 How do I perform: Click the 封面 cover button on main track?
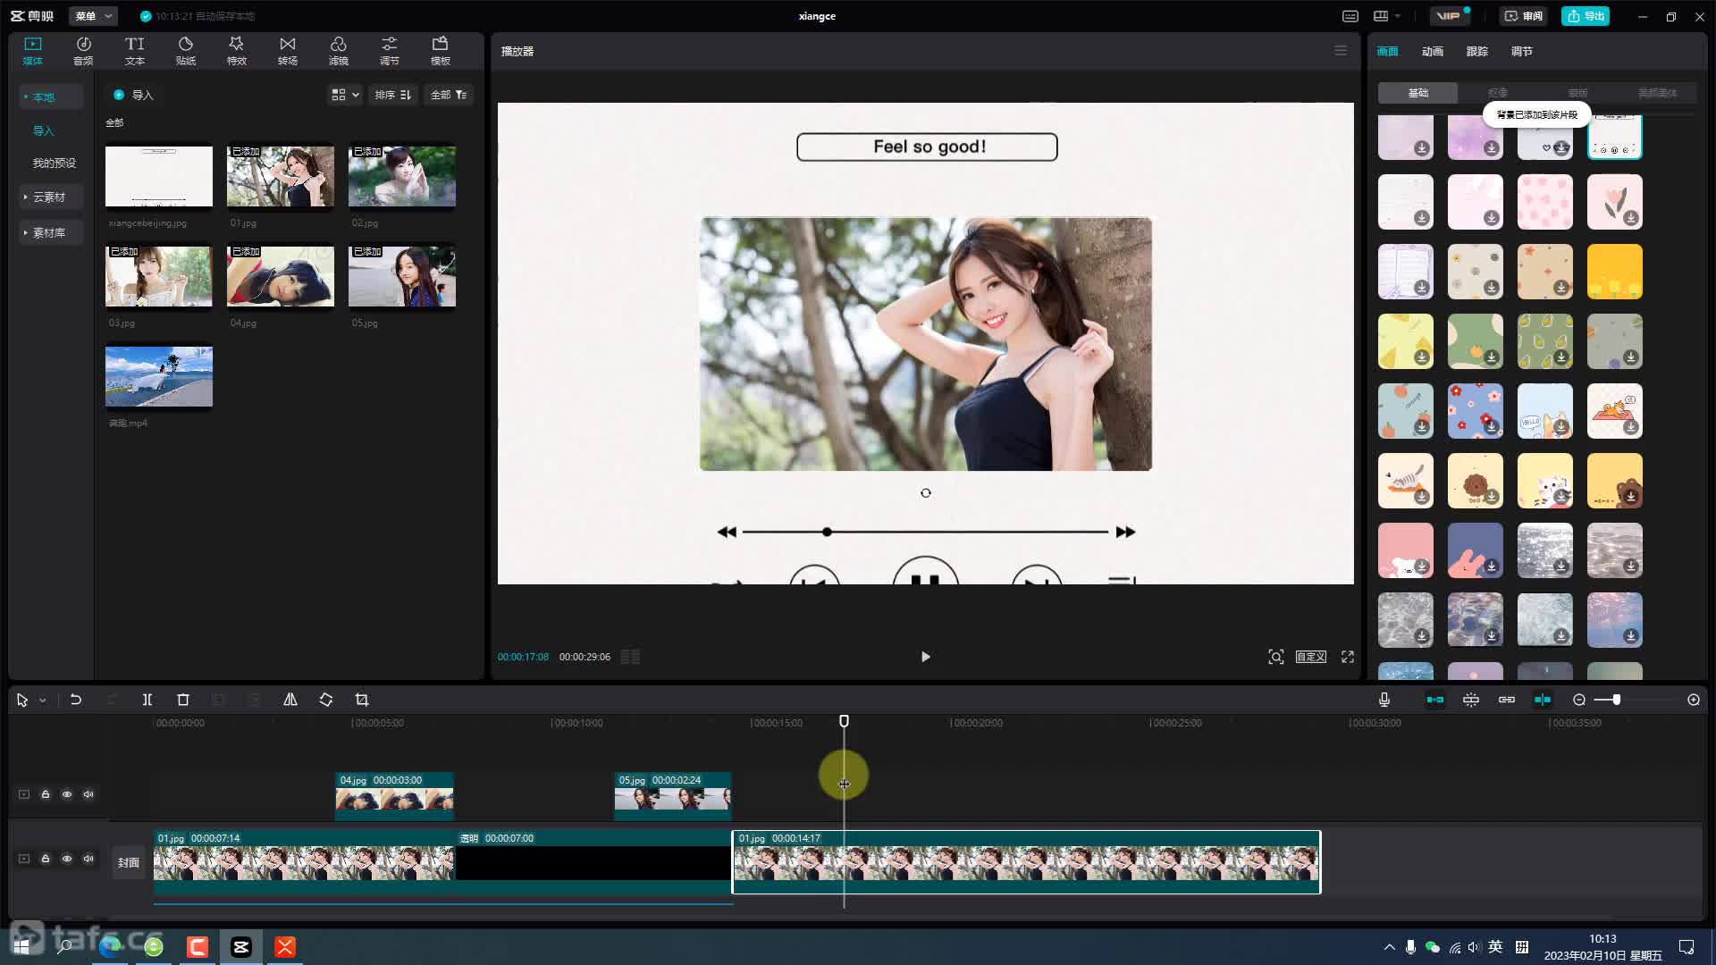pyautogui.click(x=129, y=862)
